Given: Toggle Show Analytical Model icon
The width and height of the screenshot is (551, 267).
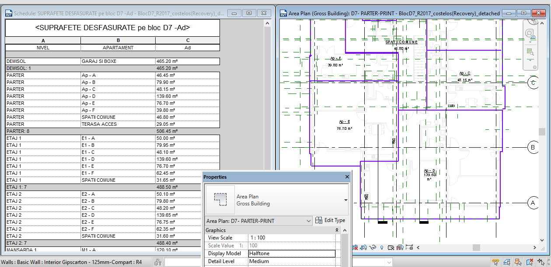Looking at the screenshot, I should point(400,247).
